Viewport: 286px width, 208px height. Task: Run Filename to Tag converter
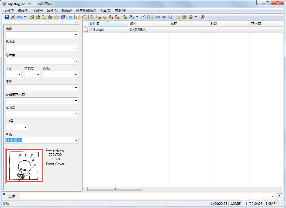tap(99, 17)
